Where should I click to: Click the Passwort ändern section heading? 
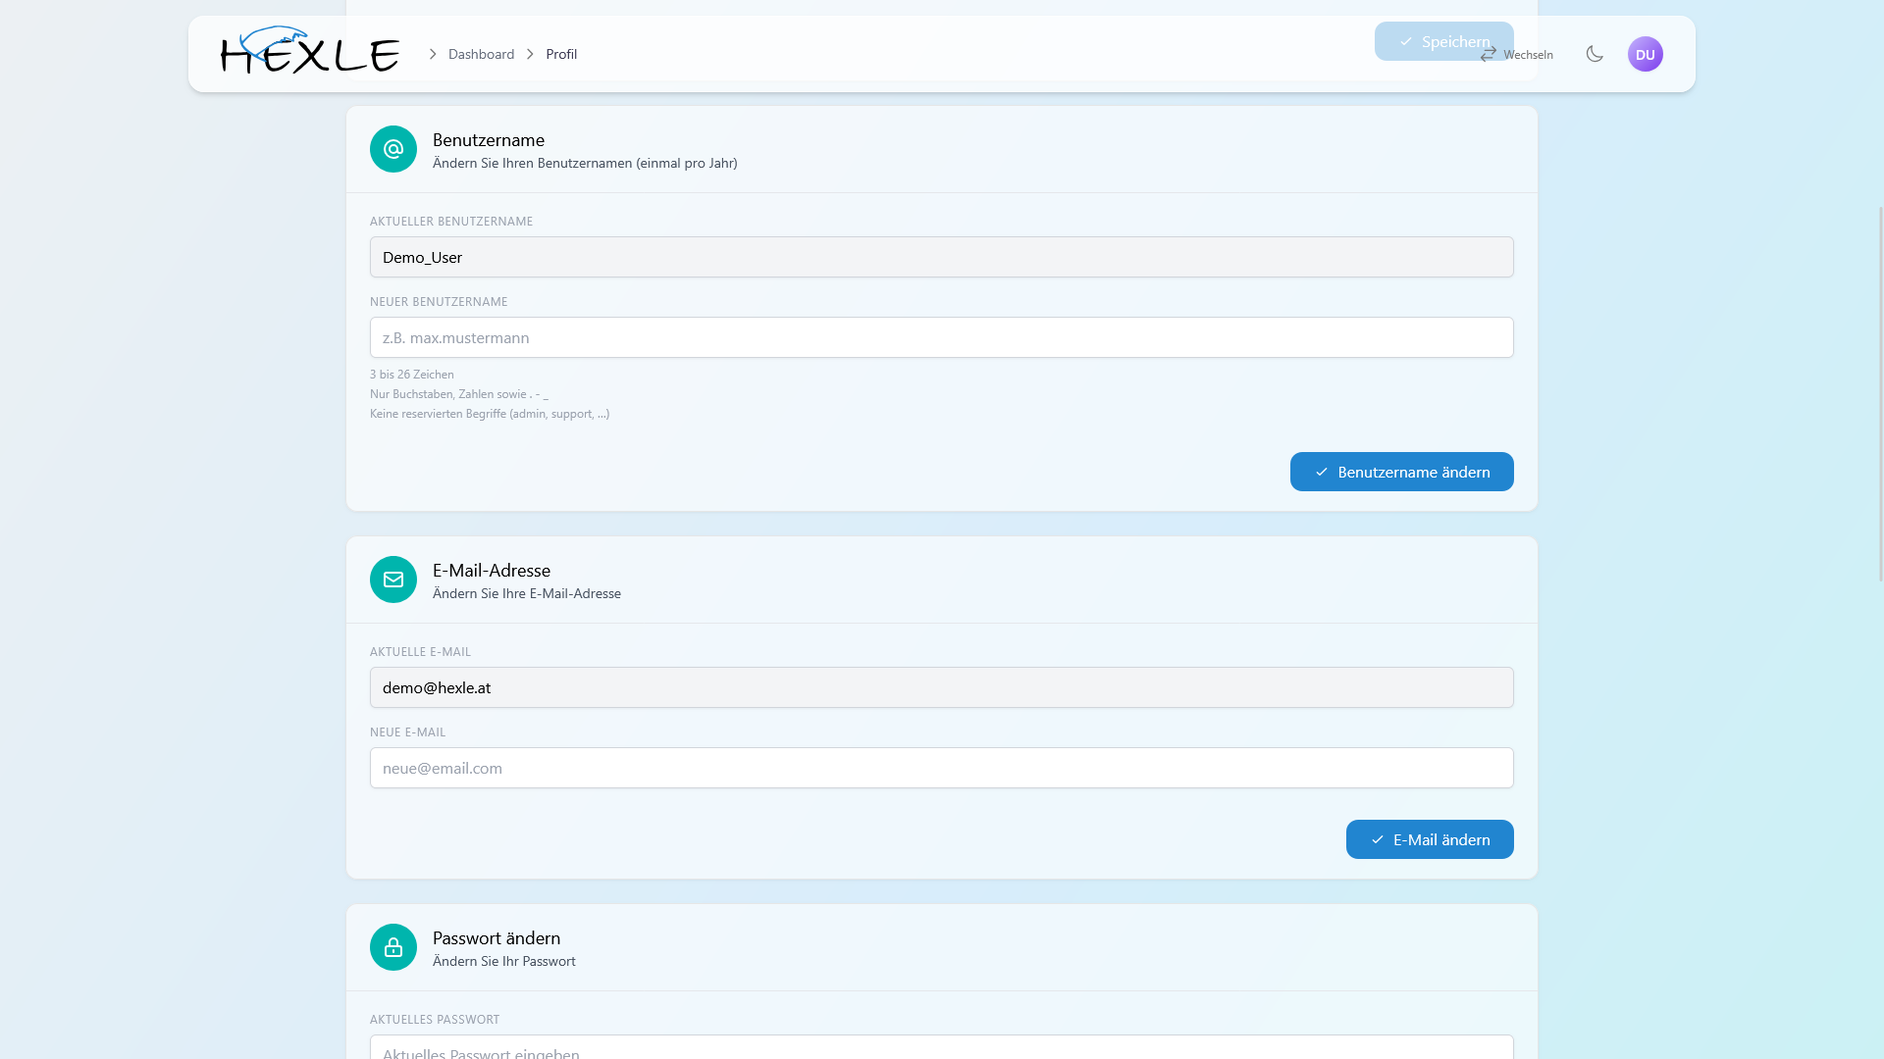(x=497, y=938)
